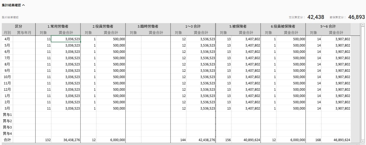
Task: Click the 賞与年月 sub-header
Action: (24, 33)
